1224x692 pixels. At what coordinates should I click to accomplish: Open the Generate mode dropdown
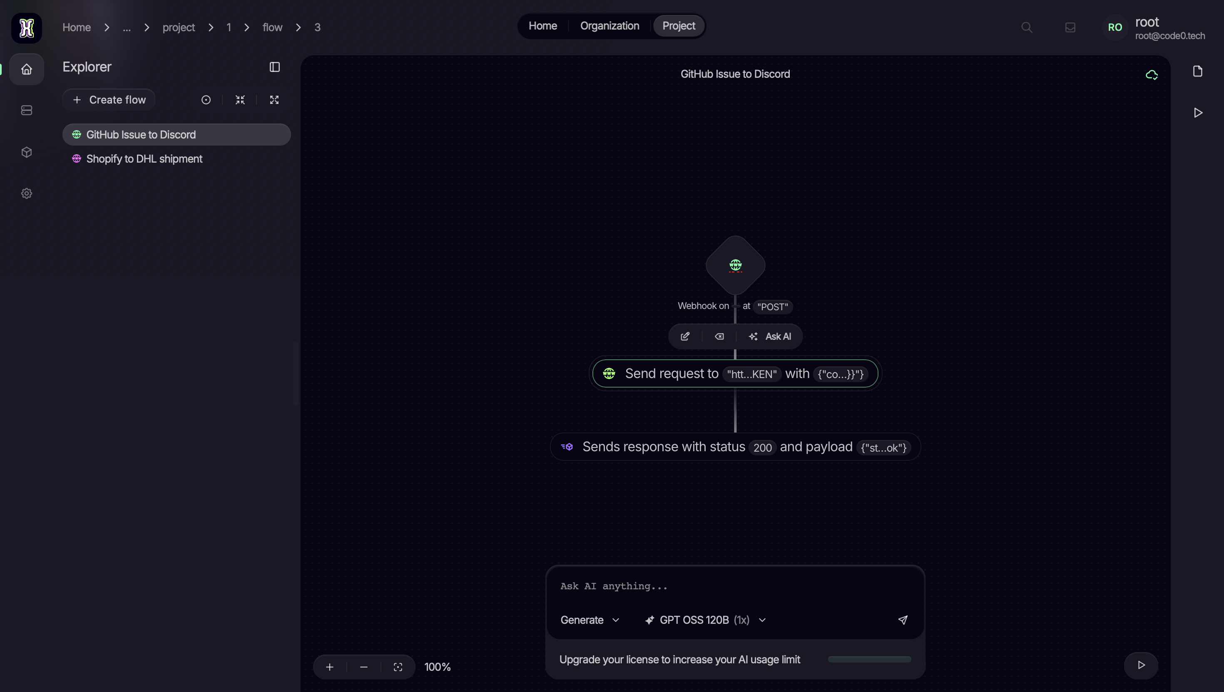590,620
